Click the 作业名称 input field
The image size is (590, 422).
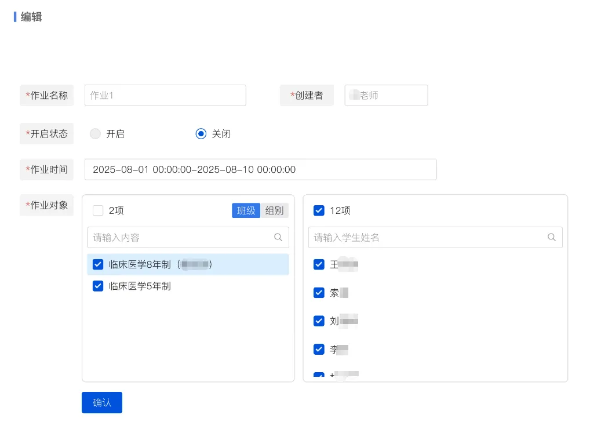(165, 95)
